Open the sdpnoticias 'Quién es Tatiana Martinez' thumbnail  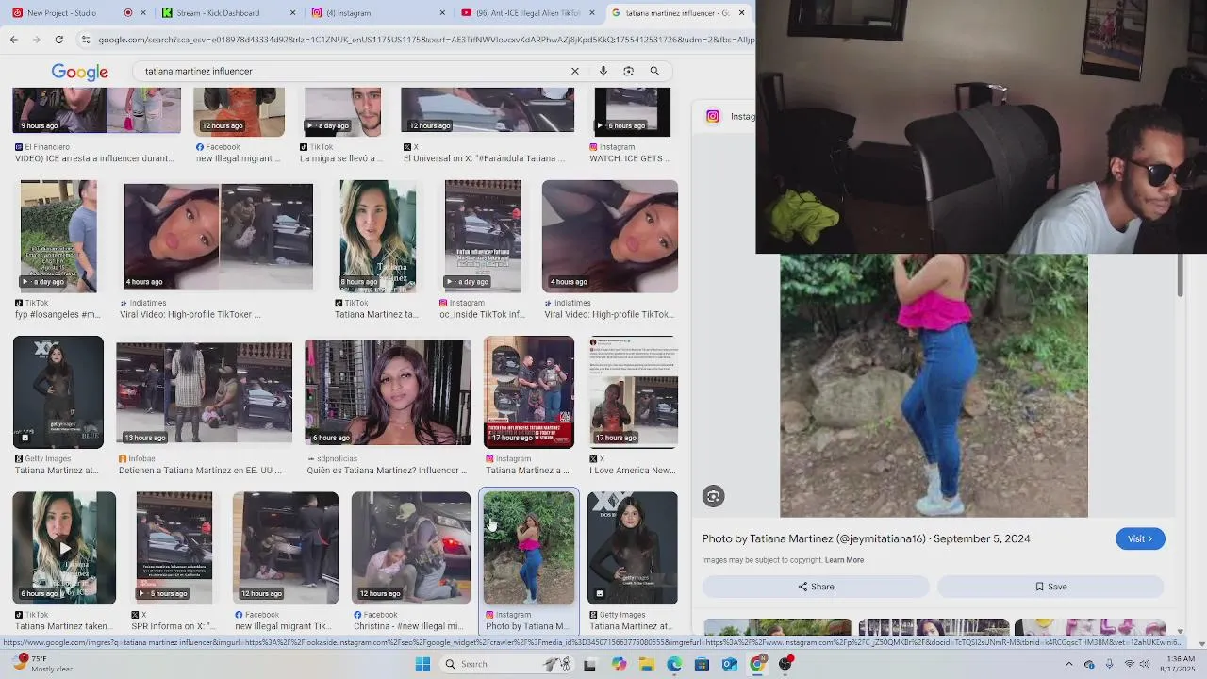[388, 392]
